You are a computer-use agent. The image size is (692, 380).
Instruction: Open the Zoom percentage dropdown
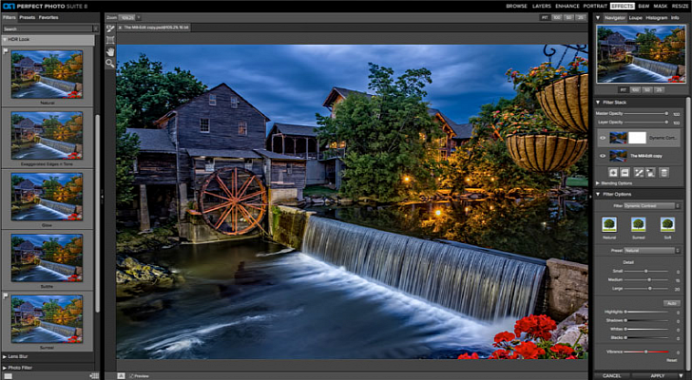point(139,18)
